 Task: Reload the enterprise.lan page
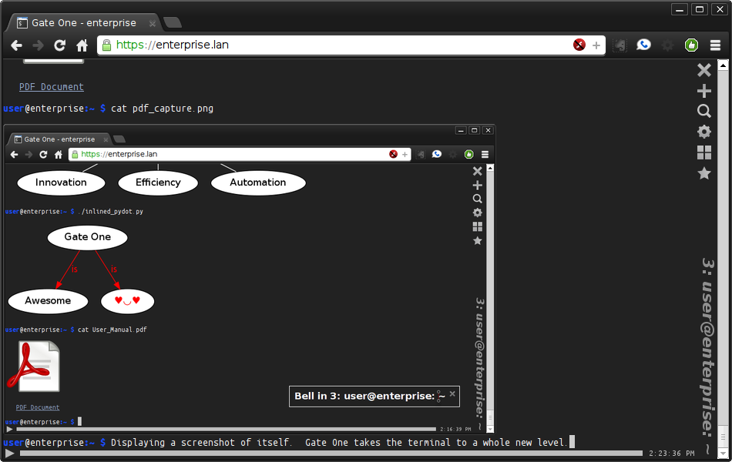coord(60,45)
